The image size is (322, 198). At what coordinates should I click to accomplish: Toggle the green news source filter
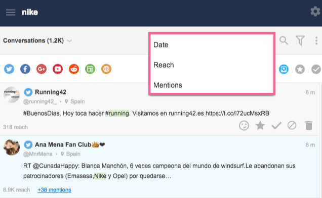coord(90,69)
